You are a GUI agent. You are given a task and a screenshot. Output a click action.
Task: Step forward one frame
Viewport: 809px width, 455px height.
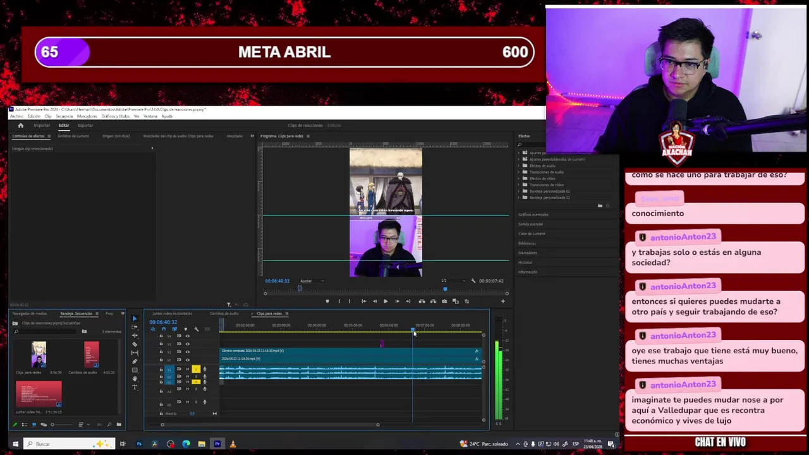click(x=397, y=301)
